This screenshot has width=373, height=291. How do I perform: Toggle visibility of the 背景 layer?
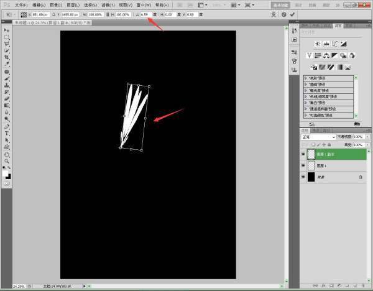tap(303, 177)
